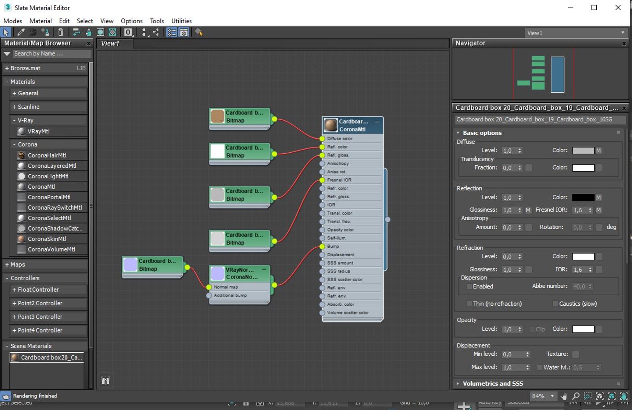Image resolution: width=632 pixels, height=410 pixels.
Task: Enable the Dispersion checkbox
Action: [469, 287]
